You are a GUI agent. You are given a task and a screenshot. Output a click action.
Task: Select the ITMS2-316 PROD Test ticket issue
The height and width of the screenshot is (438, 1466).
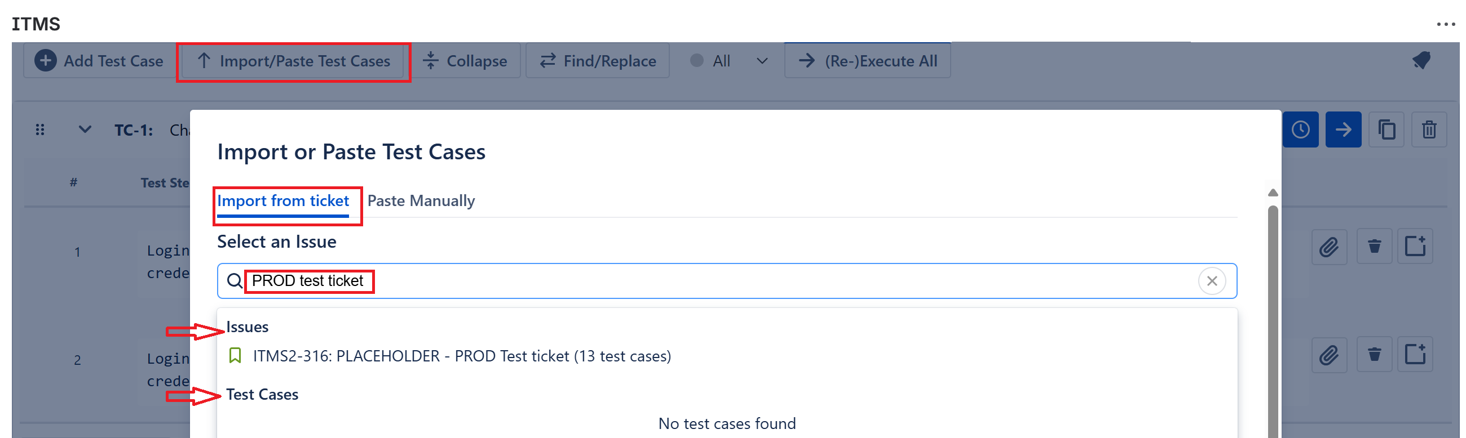coord(461,356)
